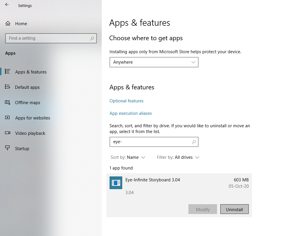Click the 3.04 version number text
The width and height of the screenshot is (289, 236).
click(129, 193)
